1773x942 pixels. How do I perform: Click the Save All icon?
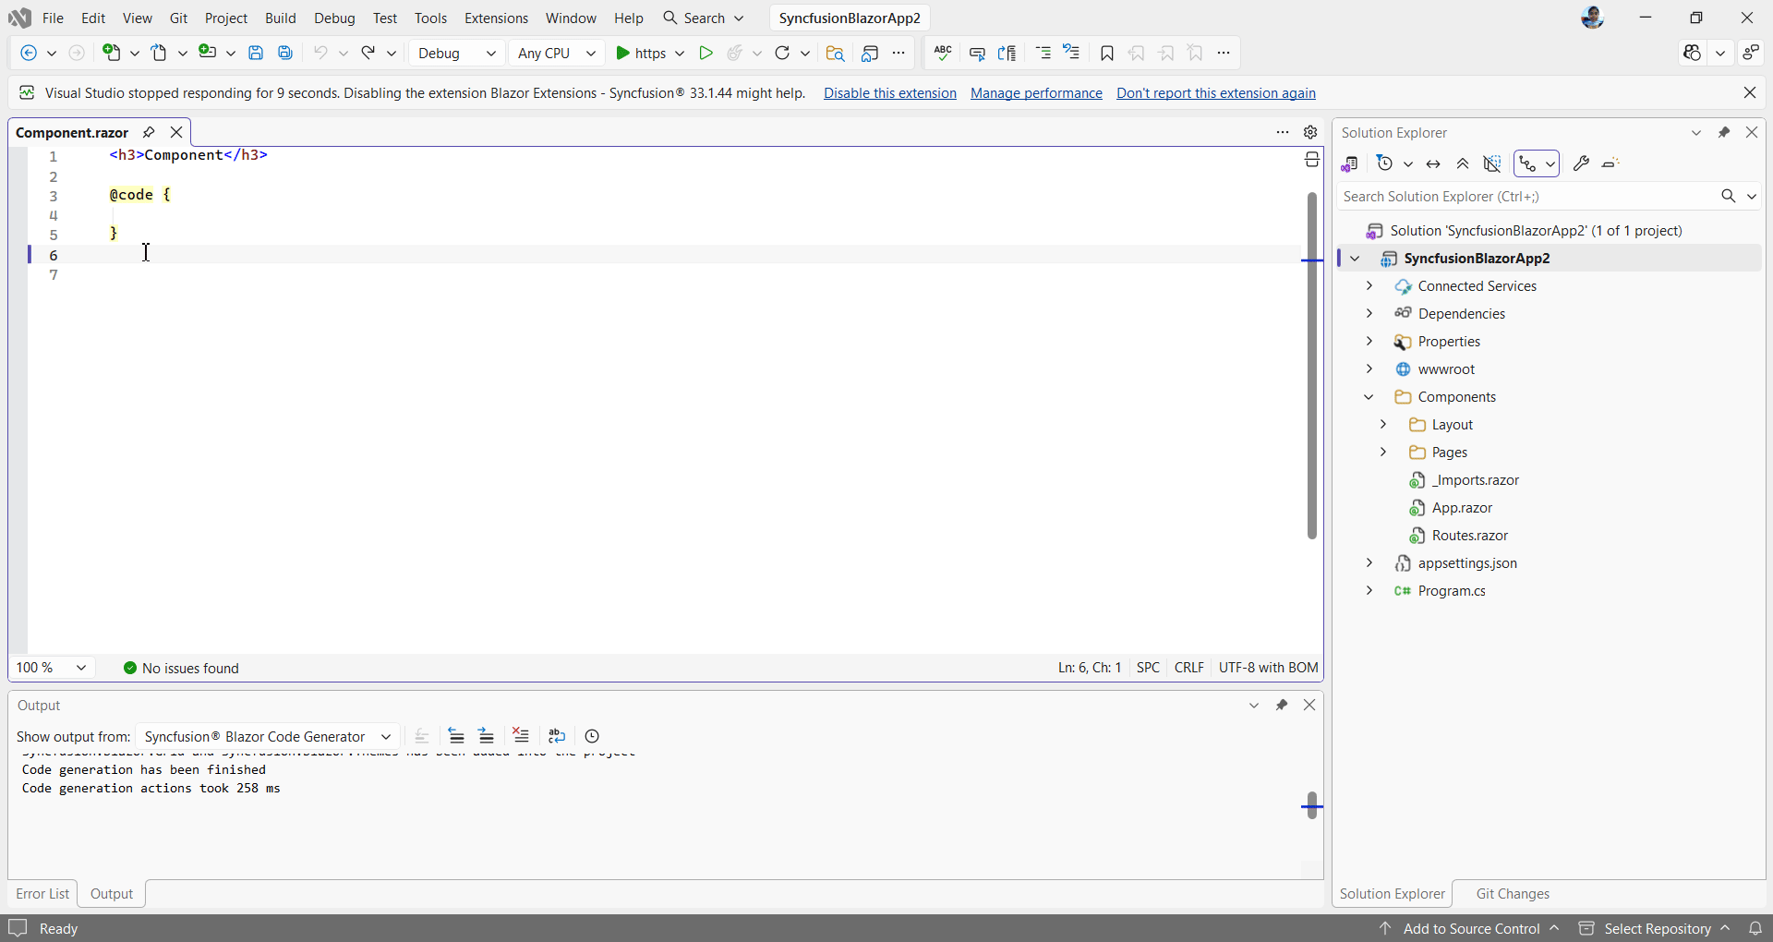[x=285, y=54]
